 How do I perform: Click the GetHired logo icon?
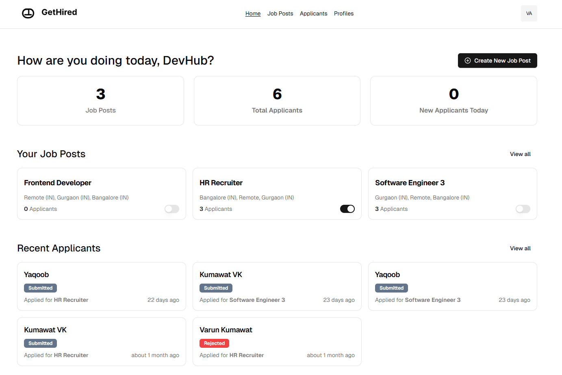coord(28,13)
